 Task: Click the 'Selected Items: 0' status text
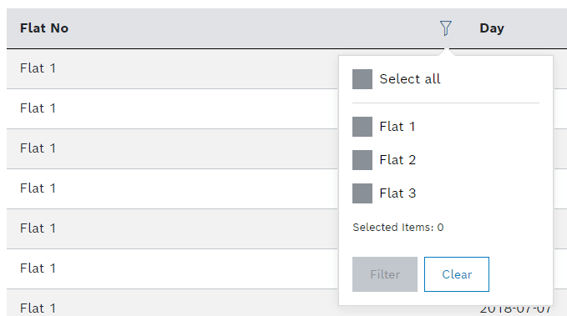click(397, 228)
